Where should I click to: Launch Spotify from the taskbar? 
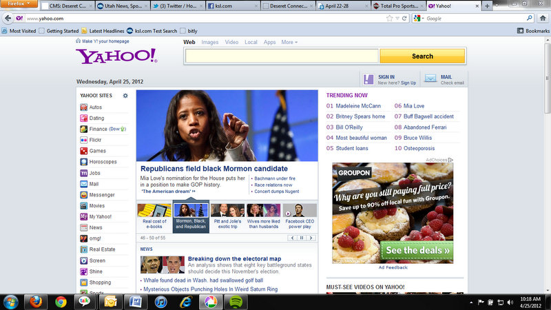234,302
